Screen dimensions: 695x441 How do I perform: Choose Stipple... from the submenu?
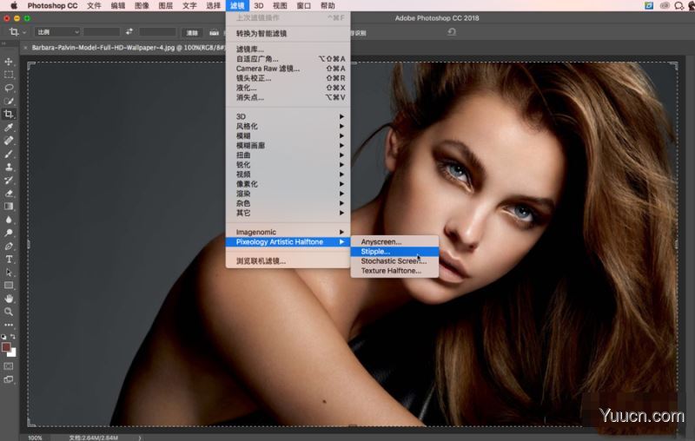point(394,252)
